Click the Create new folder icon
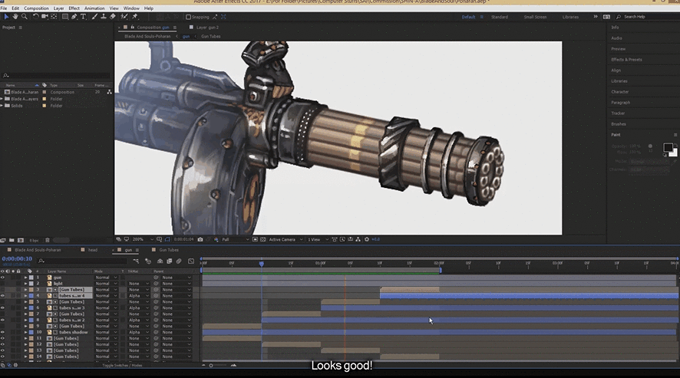This screenshot has height=378, width=680. point(12,240)
